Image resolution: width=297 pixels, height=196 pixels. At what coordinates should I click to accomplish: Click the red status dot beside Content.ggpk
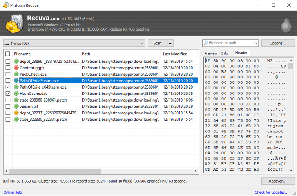[16, 68]
